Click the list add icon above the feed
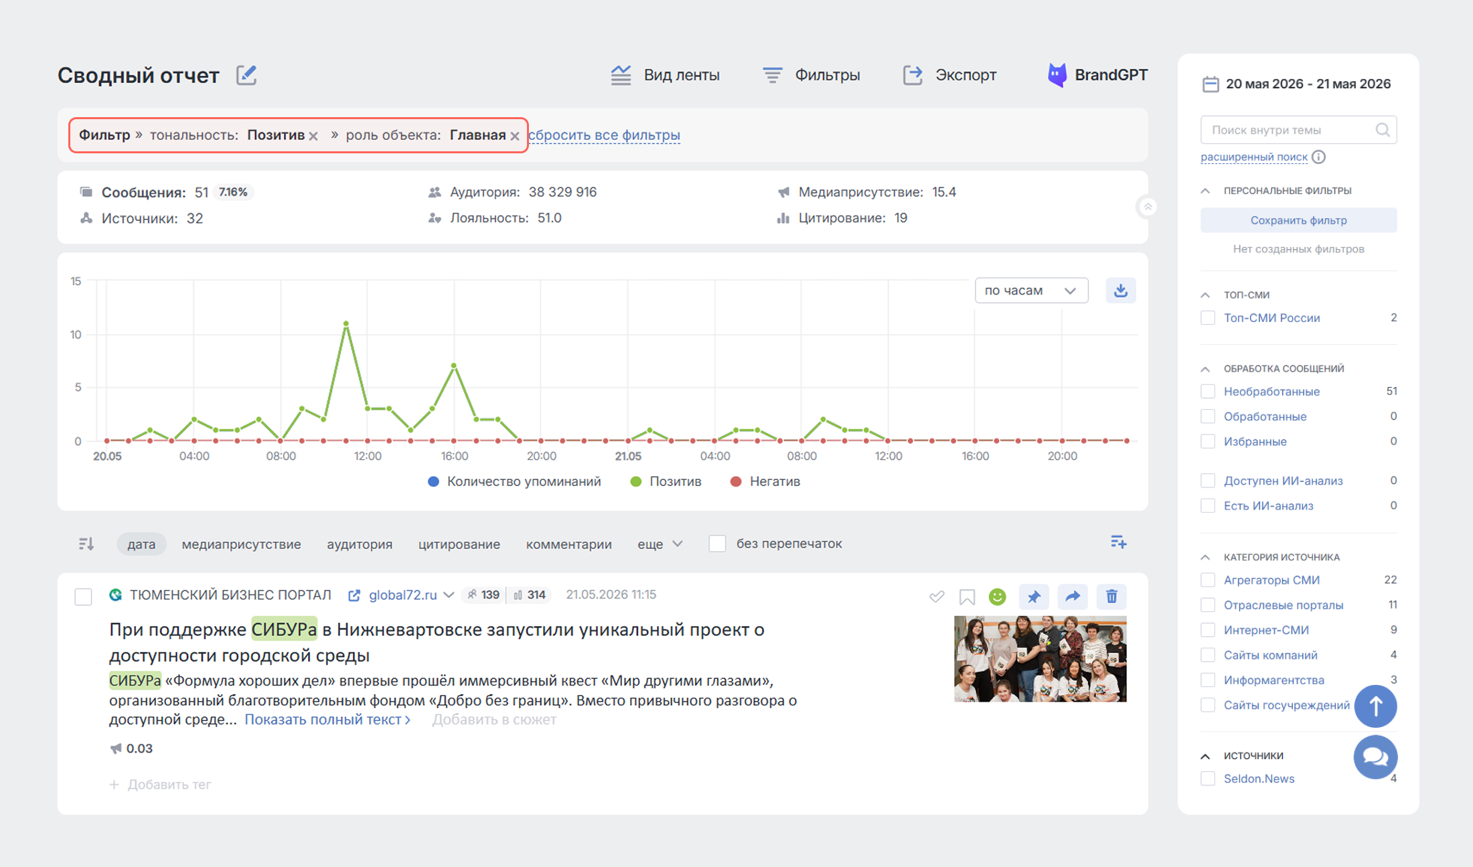 [x=1118, y=542]
